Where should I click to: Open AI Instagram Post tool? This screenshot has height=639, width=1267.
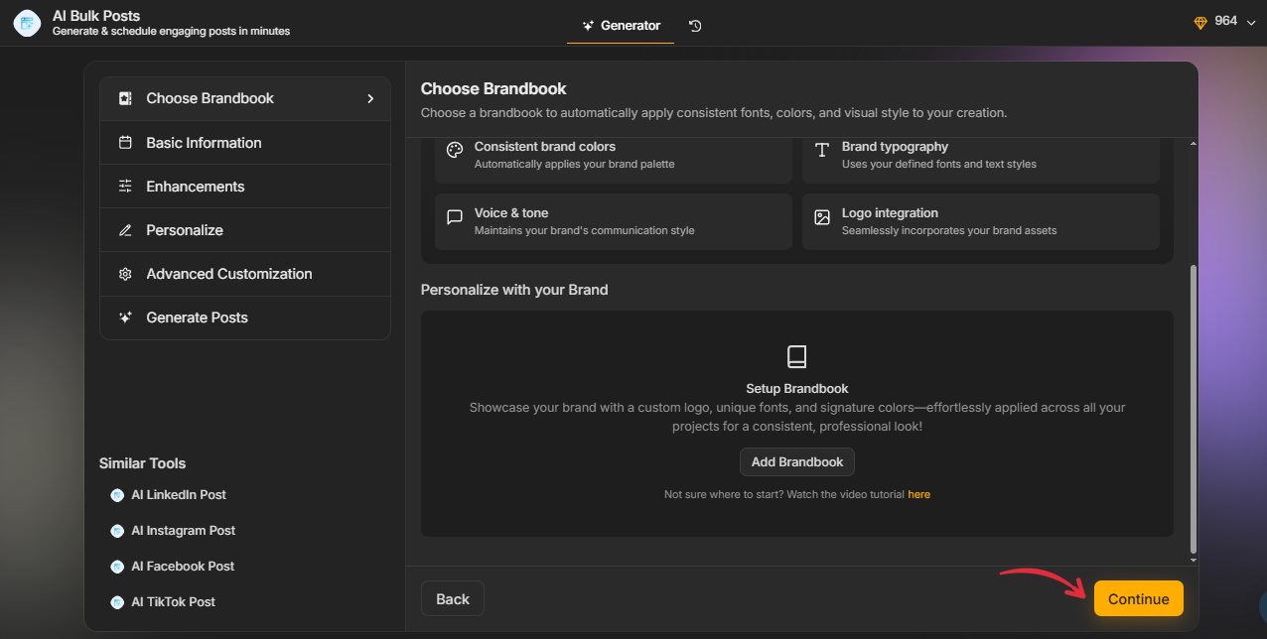[x=184, y=531]
